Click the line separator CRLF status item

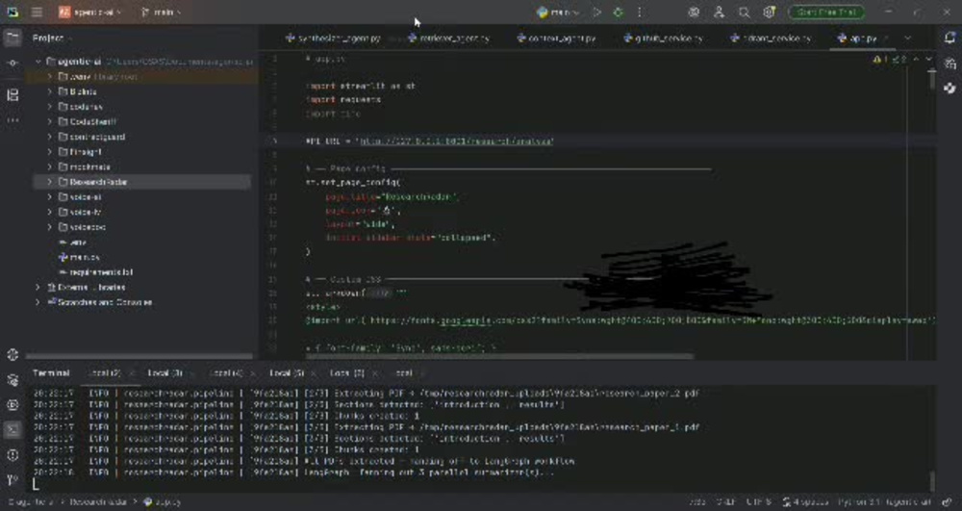coord(725,501)
